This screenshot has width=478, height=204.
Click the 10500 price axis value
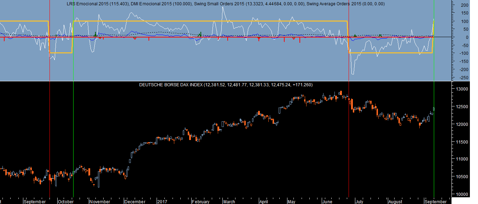pos(463,177)
